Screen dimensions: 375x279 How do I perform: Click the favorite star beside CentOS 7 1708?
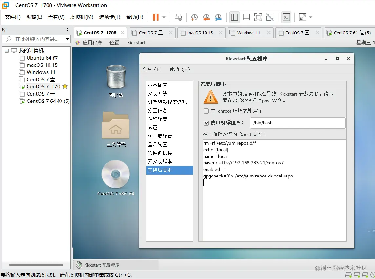click(65, 86)
